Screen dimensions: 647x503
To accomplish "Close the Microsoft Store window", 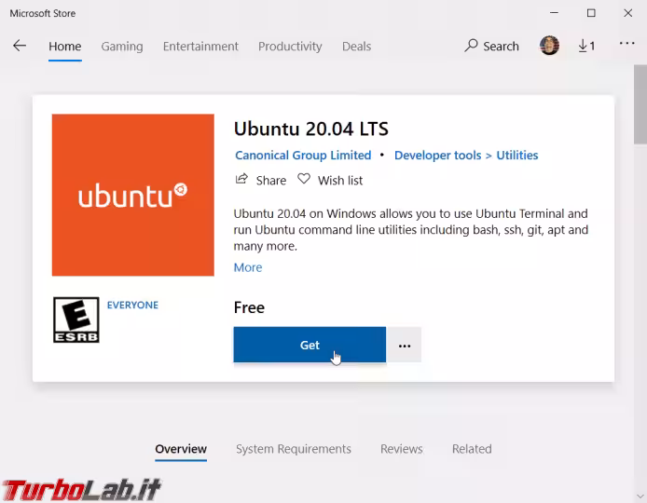I will [x=627, y=13].
